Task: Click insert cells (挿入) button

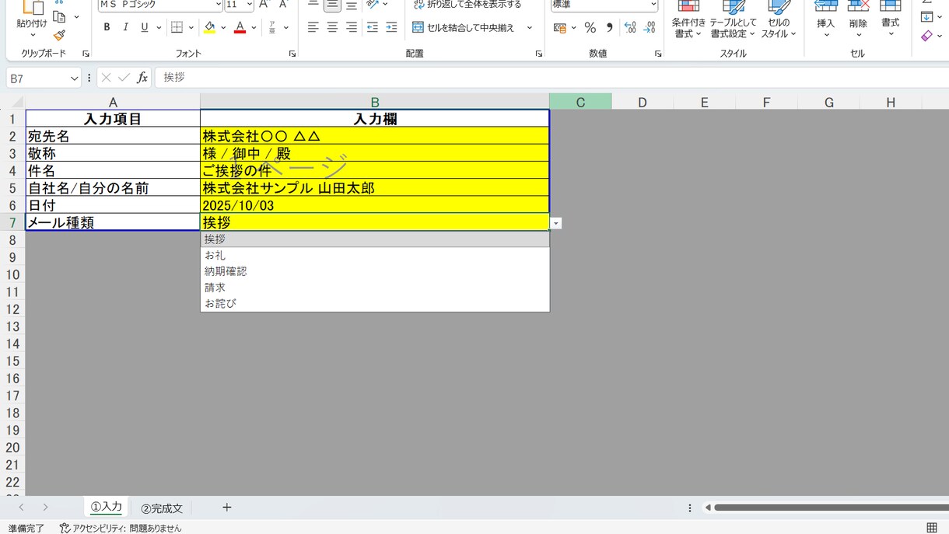Action: click(826, 20)
